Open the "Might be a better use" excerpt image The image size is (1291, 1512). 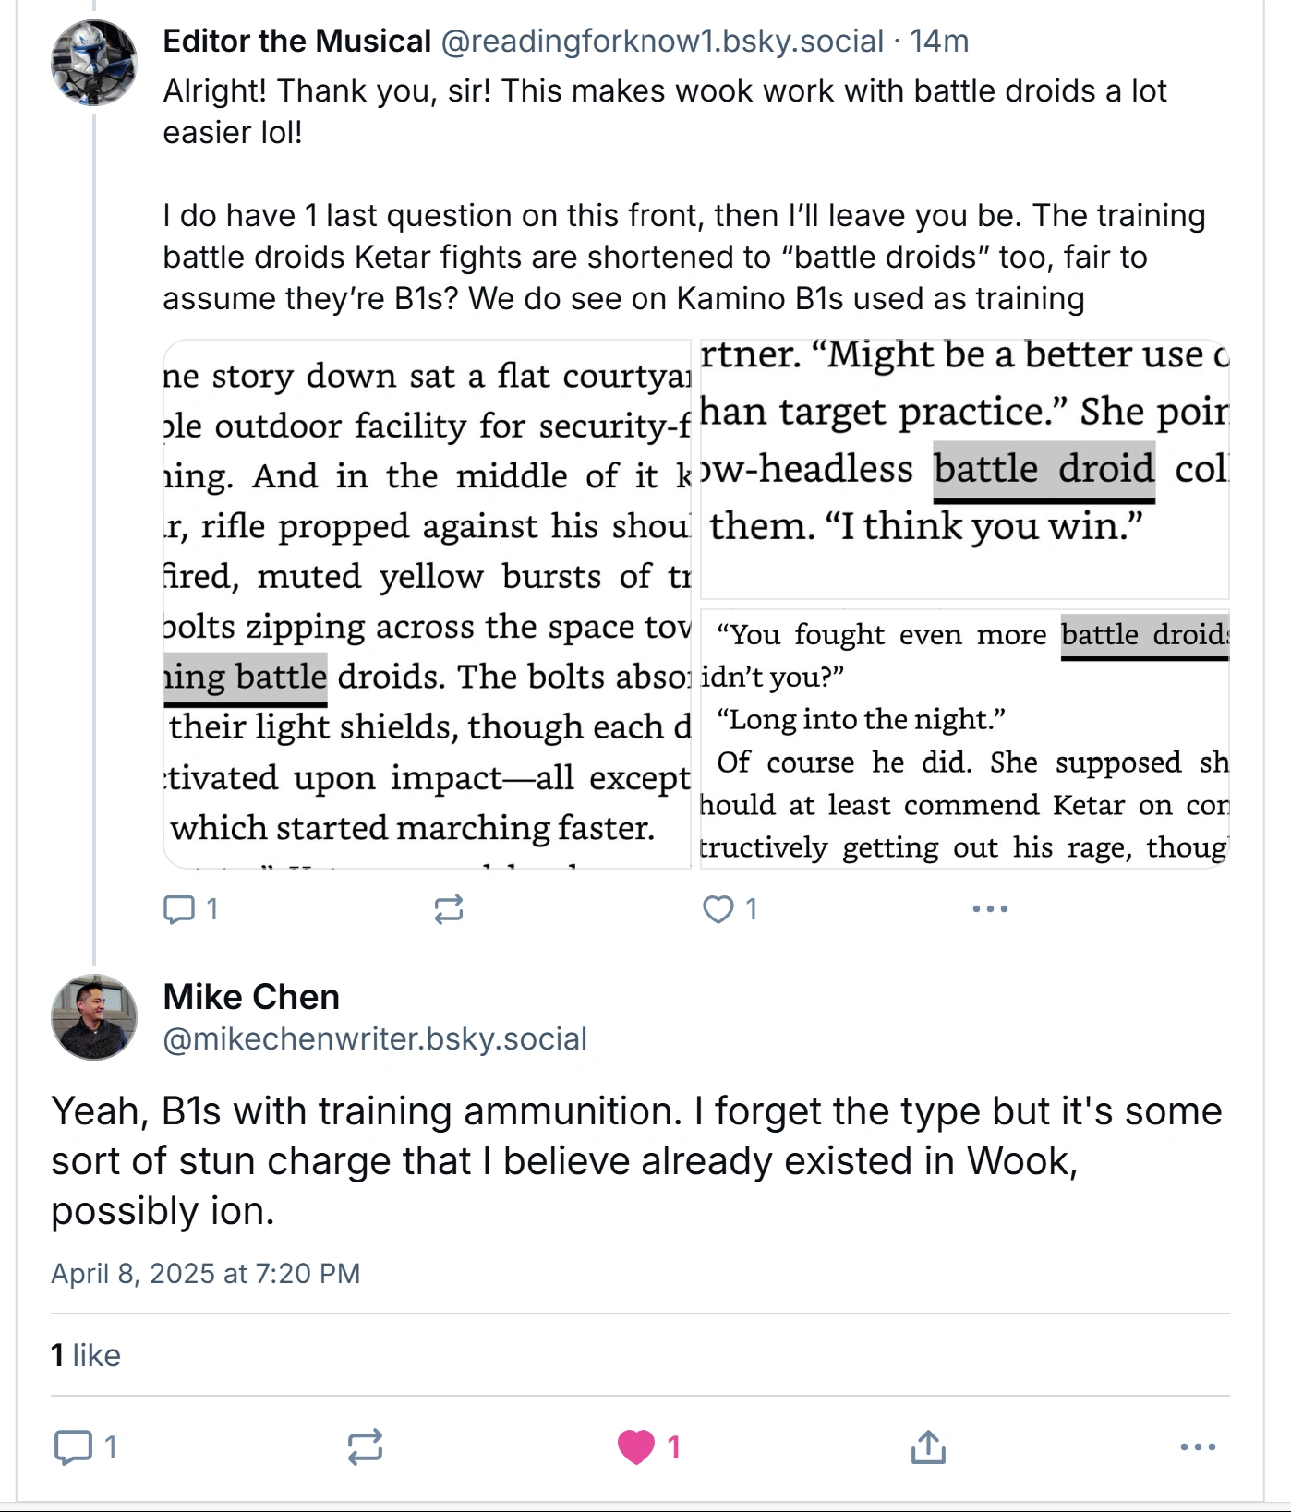tap(964, 469)
